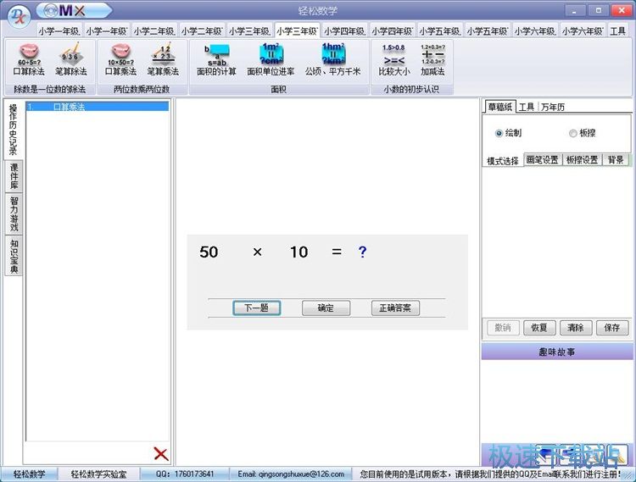Screen dimensions: 636x482
Task: Open the 背景 background sub-tab
Action: point(616,159)
